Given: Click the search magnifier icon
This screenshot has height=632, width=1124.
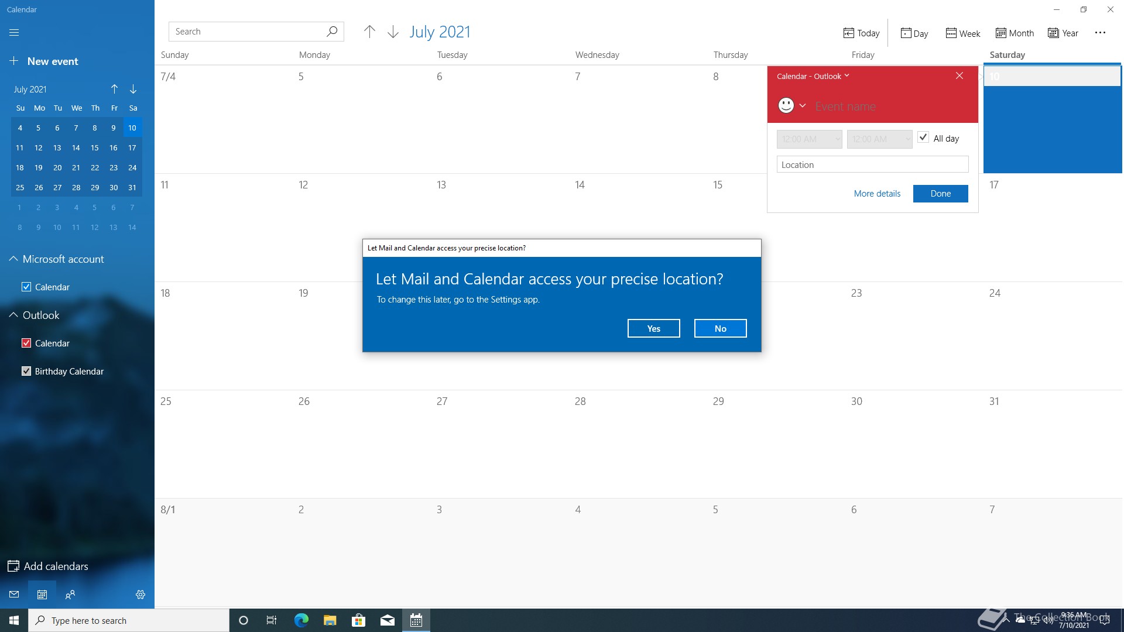Looking at the screenshot, I should point(332,32).
